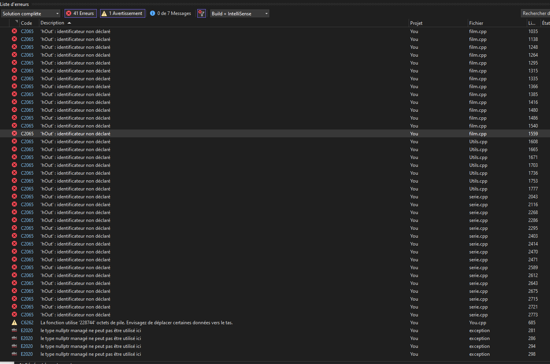Click the error icon on line 2043 row
Image resolution: width=550 pixels, height=364 pixels.
click(x=15, y=196)
